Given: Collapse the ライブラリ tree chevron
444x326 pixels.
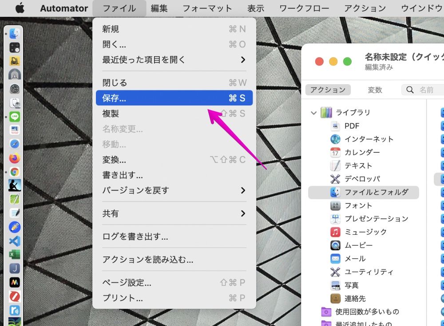Looking at the screenshot, I should pyautogui.click(x=313, y=113).
